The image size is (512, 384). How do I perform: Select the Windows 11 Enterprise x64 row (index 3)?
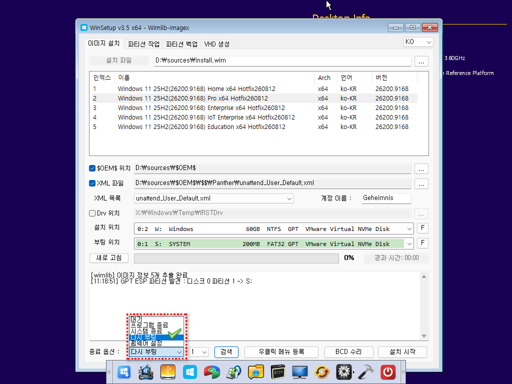click(254, 108)
